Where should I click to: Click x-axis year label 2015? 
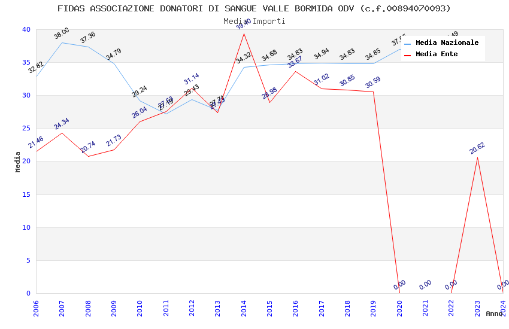pyautogui.click(x=269, y=308)
